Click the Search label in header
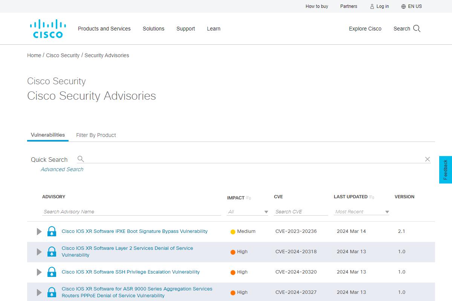 click(x=402, y=29)
